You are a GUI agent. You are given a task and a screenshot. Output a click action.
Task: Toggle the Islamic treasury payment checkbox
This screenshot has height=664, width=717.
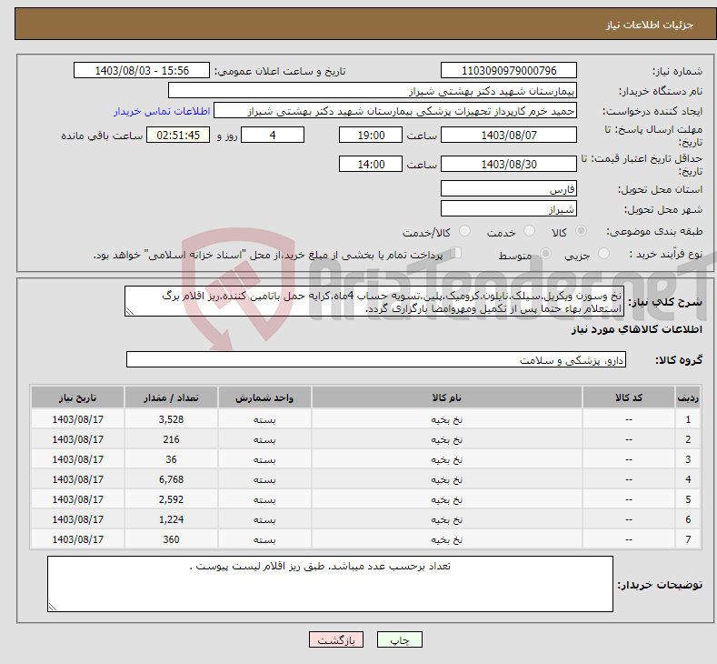coord(456,253)
